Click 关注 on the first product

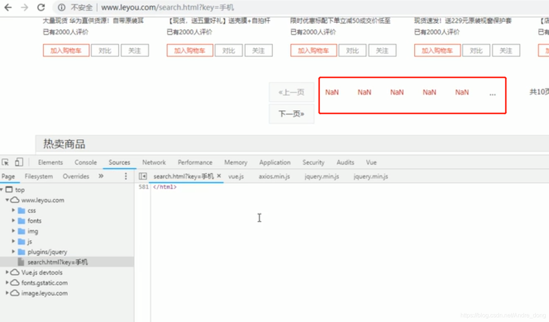click(135, 51)
